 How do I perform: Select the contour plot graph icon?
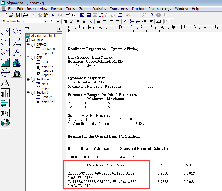(x=17, y=32)
